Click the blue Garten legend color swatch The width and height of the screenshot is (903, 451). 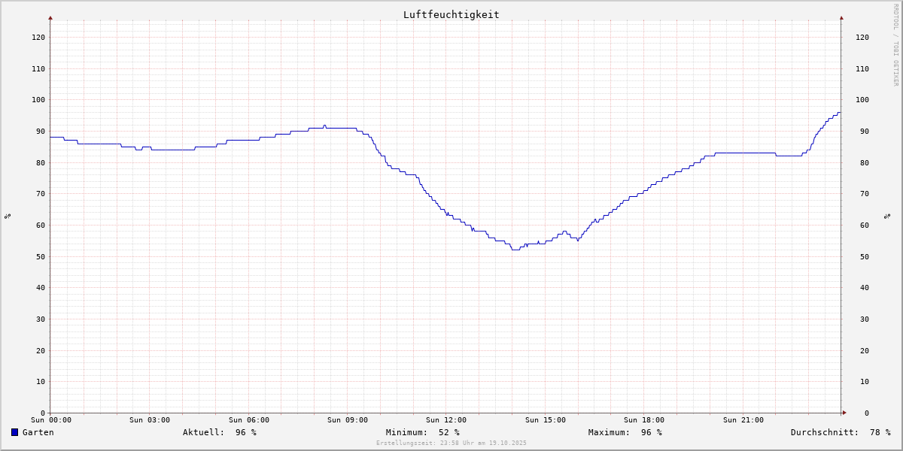click(14, 432)
